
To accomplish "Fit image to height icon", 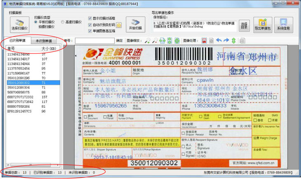I will [x=170, y=41].
